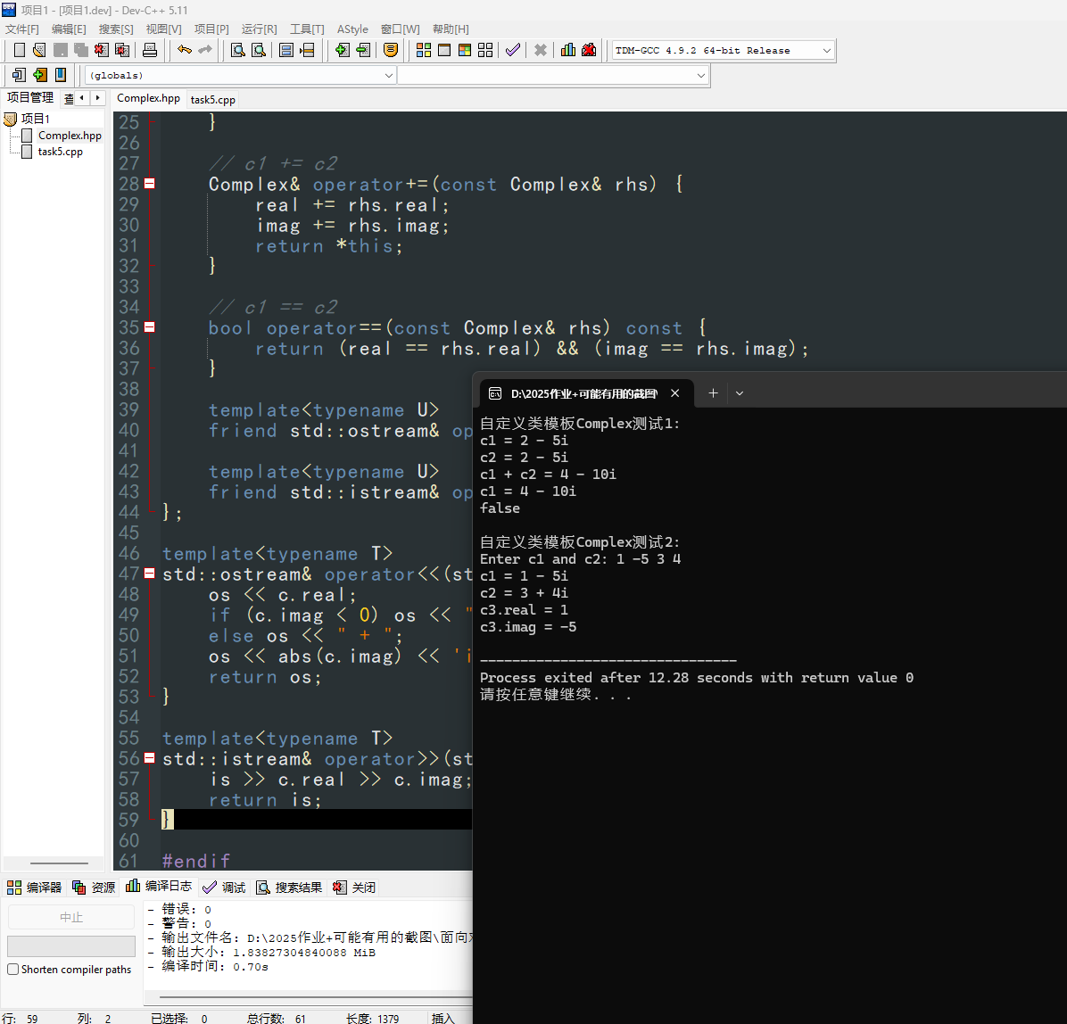Screen dimensions: 1067x1024
Task: Select Complex.hpp in the project tree
Action: (x=70, y=136)
